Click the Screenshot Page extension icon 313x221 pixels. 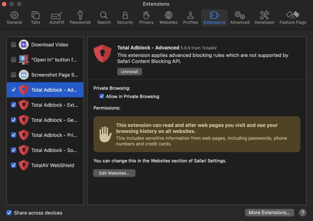point(24,75)
